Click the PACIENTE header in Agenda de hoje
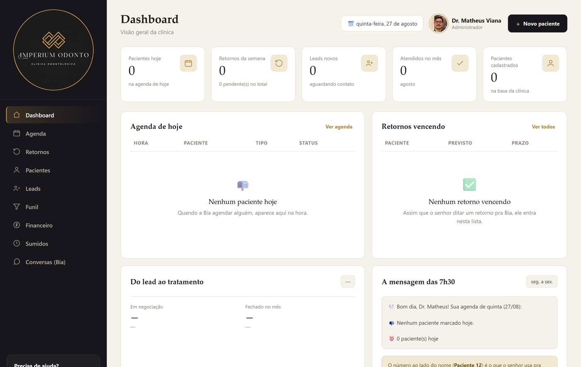Screen dimensions: 581x367 [x=196, y=143]
